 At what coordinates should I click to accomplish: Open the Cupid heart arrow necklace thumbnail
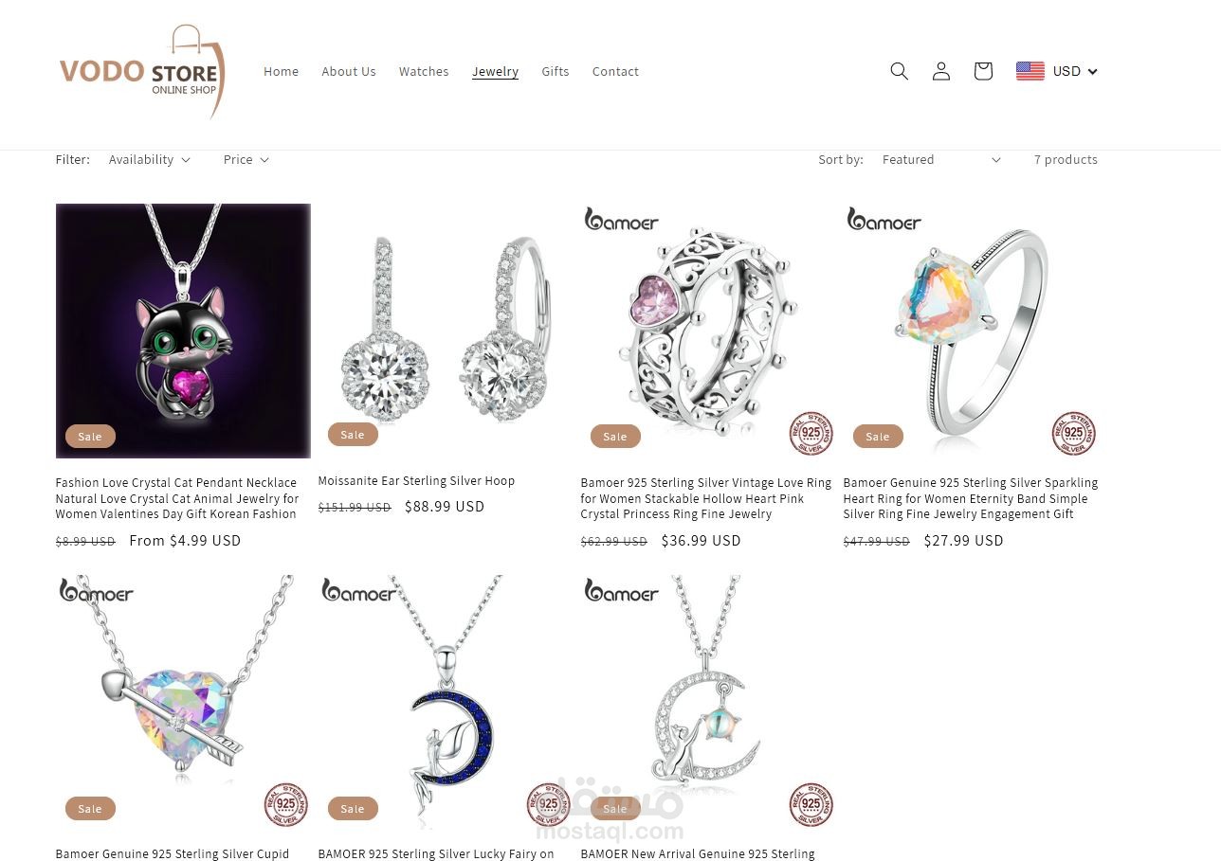[183, 703]
